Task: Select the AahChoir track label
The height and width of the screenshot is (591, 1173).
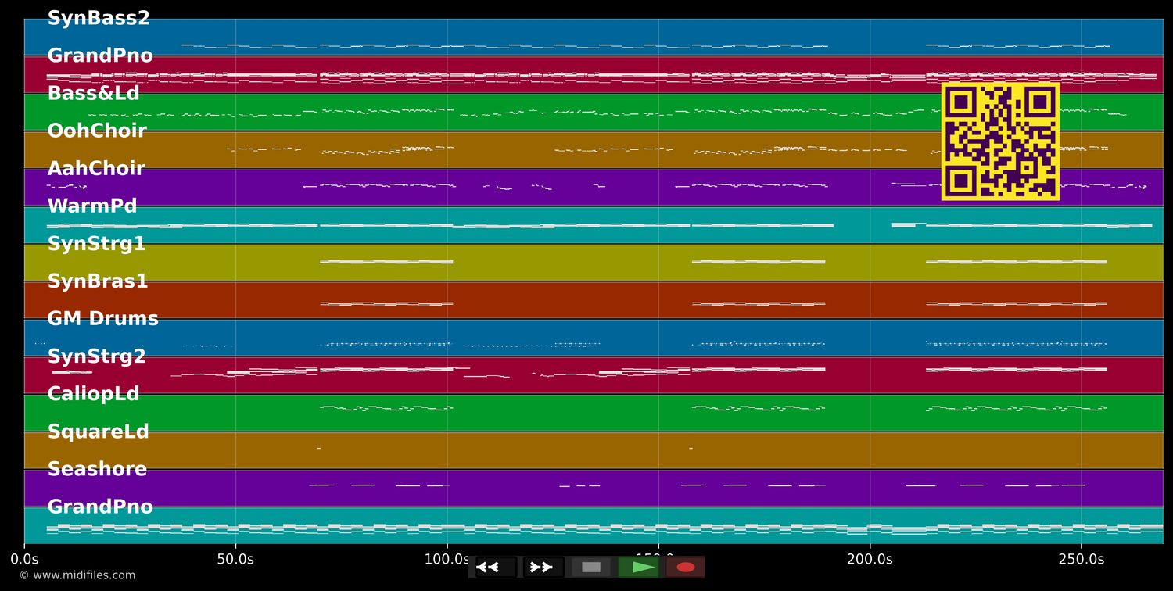Action: (96, 168)
